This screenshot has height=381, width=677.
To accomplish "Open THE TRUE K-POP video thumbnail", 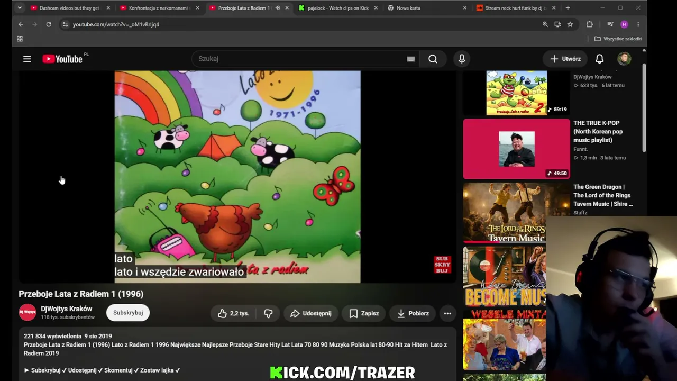I will pyautogui.click(x=517, y=149).
